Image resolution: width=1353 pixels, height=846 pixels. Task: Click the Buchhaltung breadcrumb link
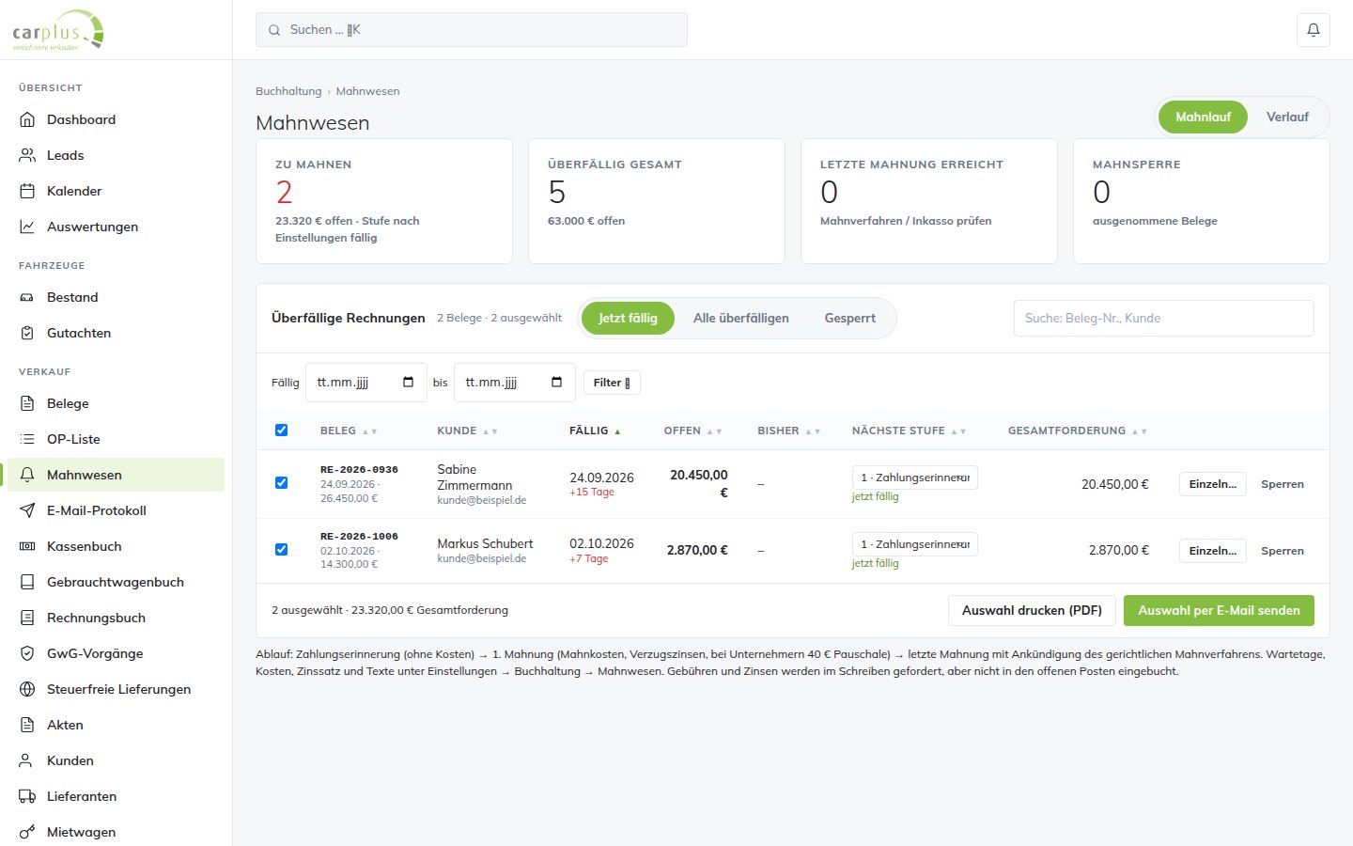288,91
